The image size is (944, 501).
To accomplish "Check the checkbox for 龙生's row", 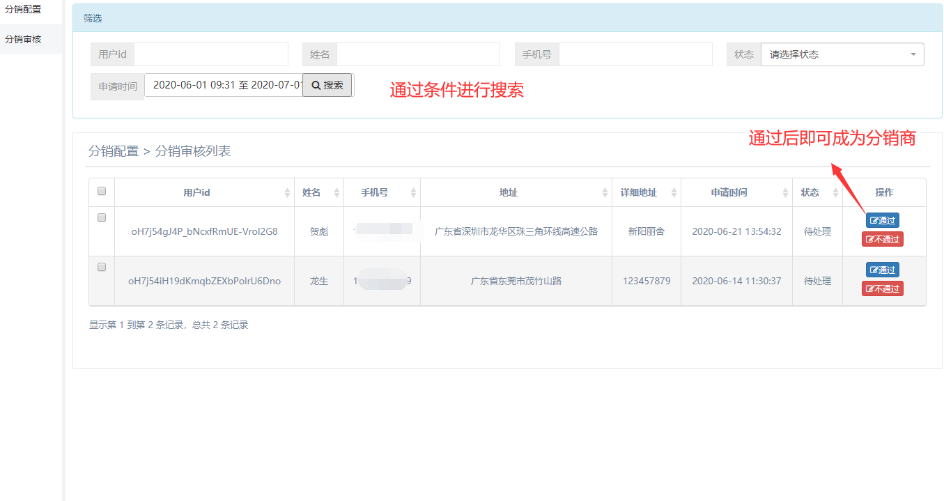I will (x=102, y=267).
